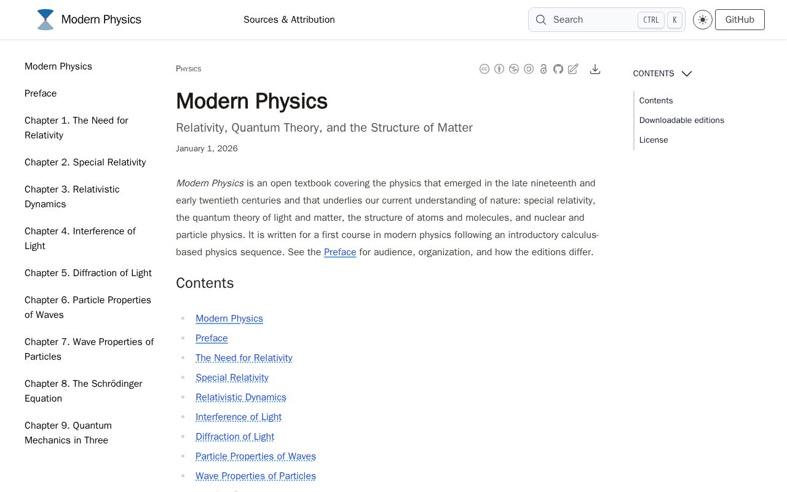The image size is (787, 492).
Task: Click the Creative Commons CC license icon
Action: tap(484, 69)
